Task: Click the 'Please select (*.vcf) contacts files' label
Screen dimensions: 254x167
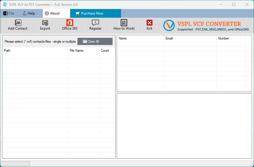Action: pyautogui.click(x=40, y=42)
